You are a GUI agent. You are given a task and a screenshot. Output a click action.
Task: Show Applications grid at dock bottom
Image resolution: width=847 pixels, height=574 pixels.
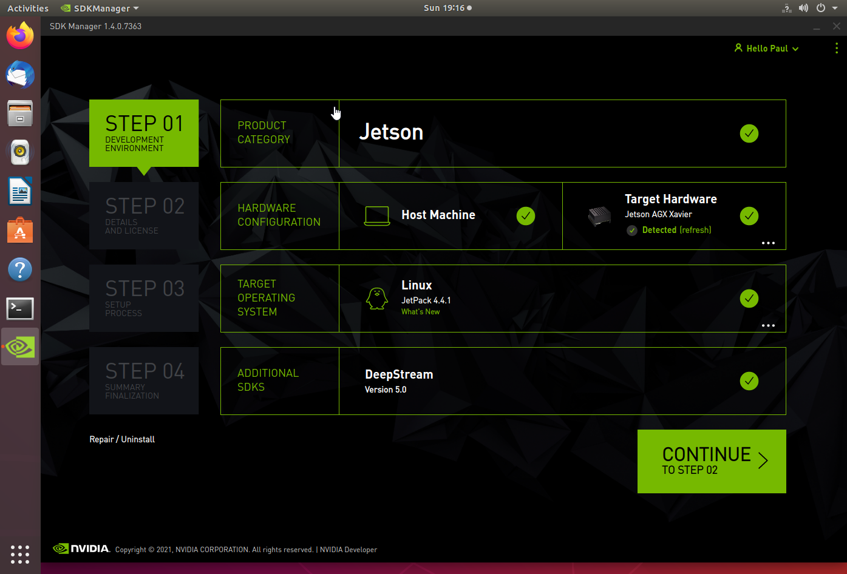click(20, 554)
